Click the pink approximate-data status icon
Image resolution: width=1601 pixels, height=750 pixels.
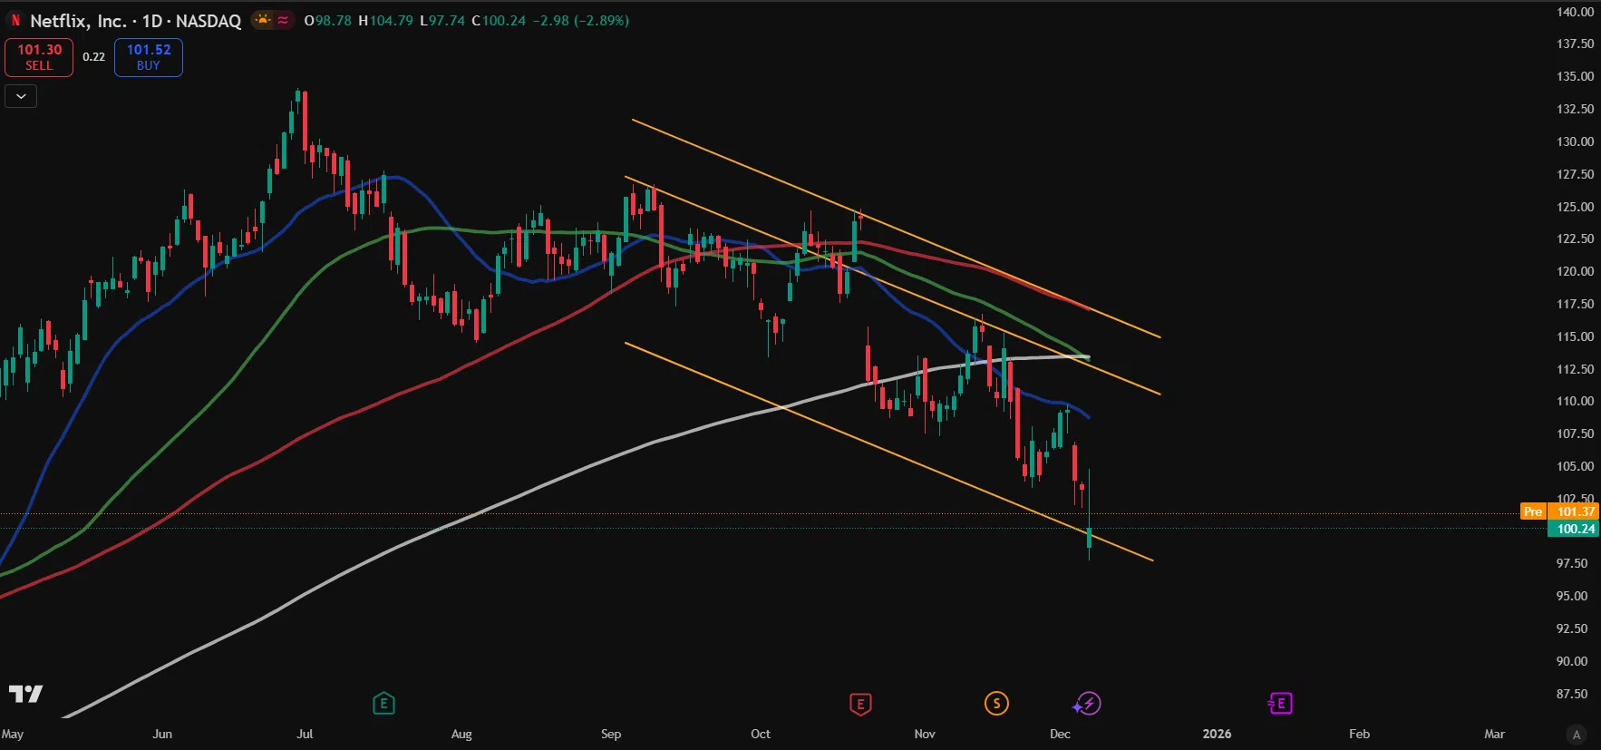tap(283, 20)
